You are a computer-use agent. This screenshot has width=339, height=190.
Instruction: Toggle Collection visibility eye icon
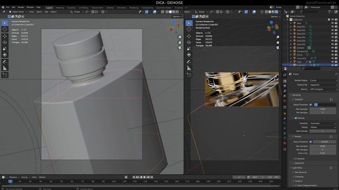point(333,20)
